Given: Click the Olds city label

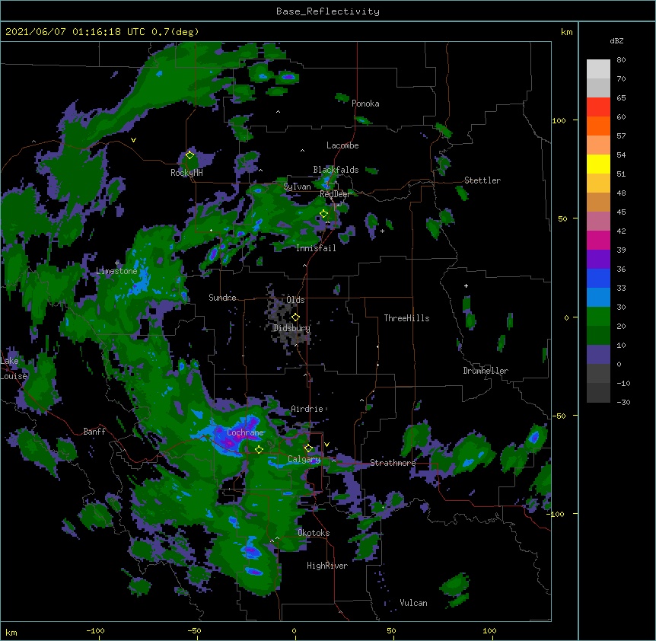Looking at the screenshot, I should pos(295,300).
